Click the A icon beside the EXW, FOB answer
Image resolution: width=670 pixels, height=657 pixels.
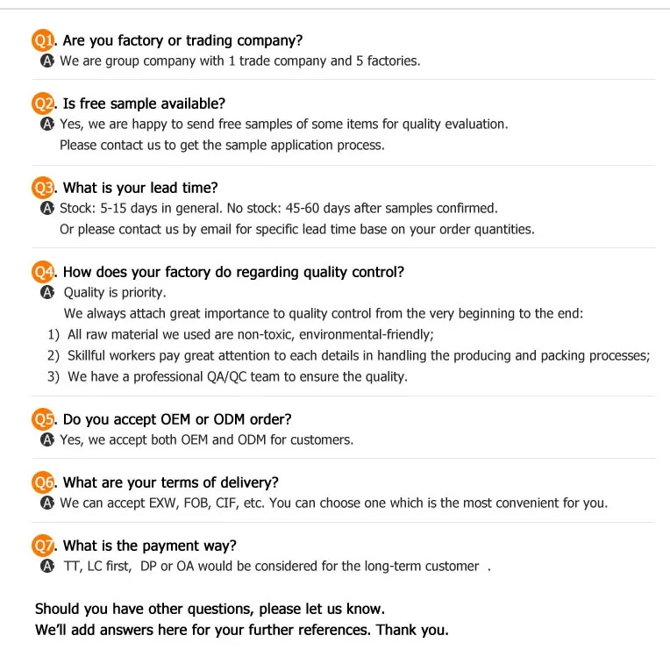point(47,503)
